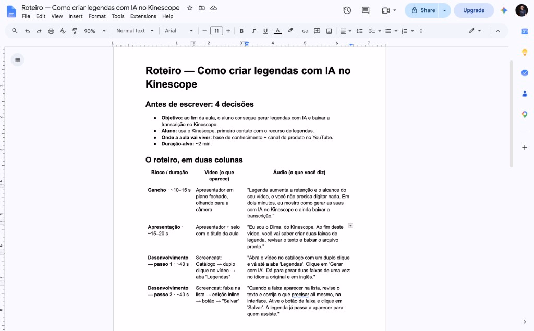Decrease the font size

204,31
